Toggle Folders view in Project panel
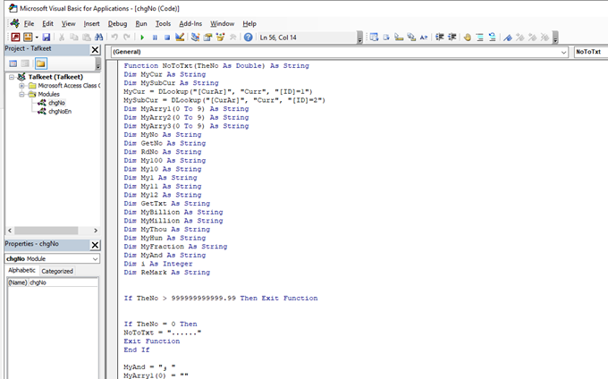Viewport: 608px width, 379px height. 41,64
